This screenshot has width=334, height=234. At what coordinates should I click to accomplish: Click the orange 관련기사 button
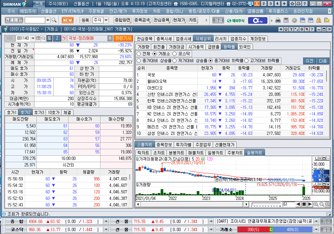(123, 38)
